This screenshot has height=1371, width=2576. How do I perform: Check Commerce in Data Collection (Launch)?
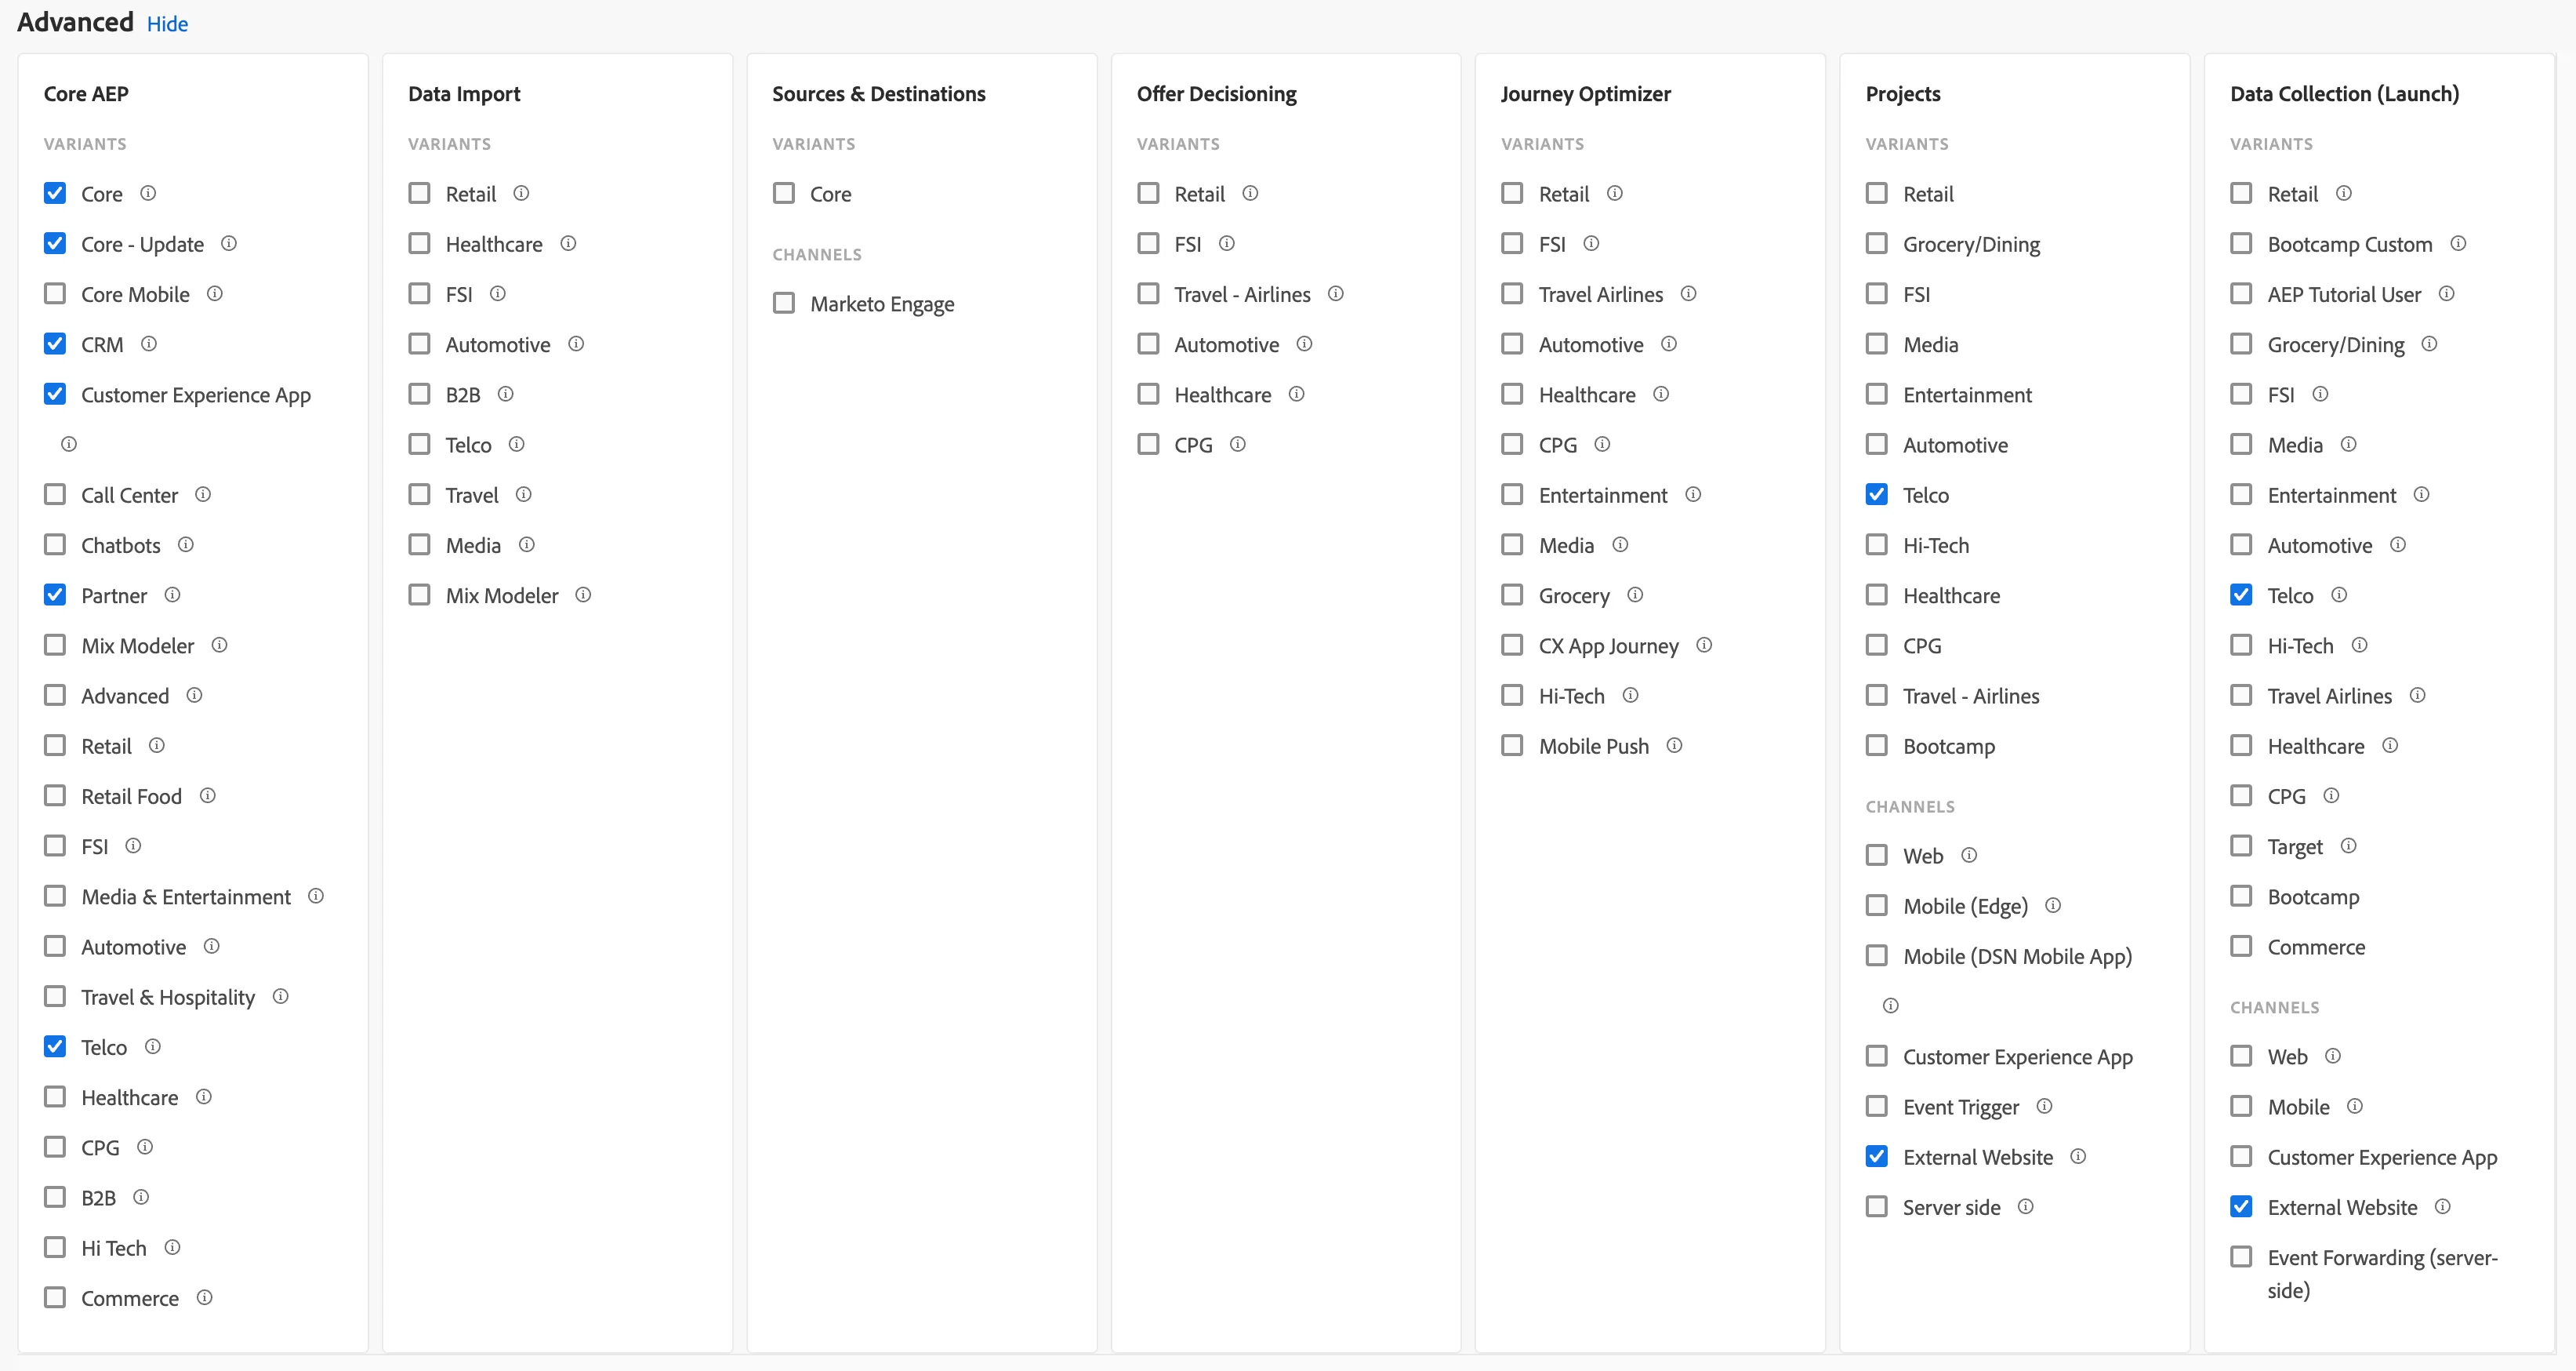point(2241,946)
